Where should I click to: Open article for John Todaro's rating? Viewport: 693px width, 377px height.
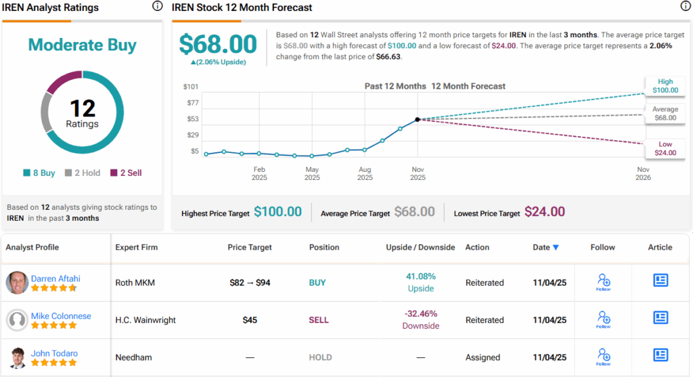point(661,355)
